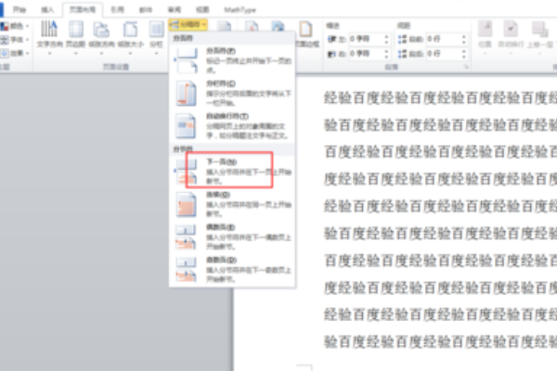
Task: Click the text wrapping break icon
Action: coord(186,126)
